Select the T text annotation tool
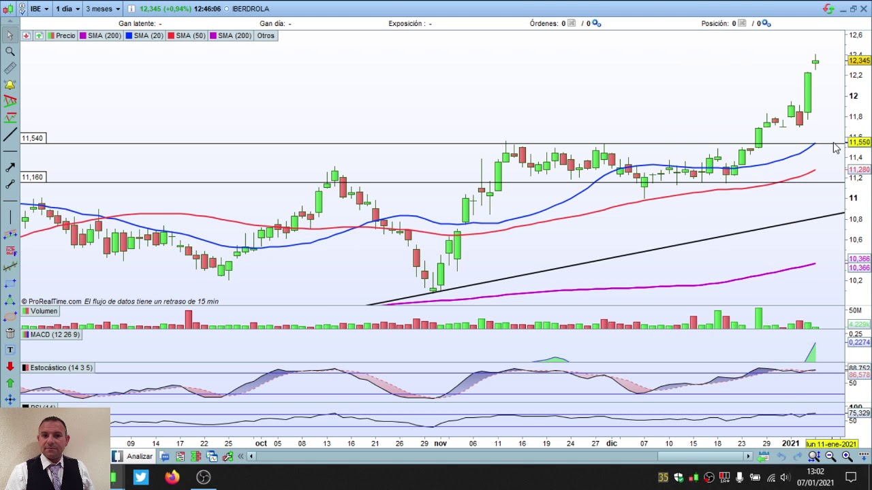872x490 pixels. pyautogui.click(x=10, y=349)
